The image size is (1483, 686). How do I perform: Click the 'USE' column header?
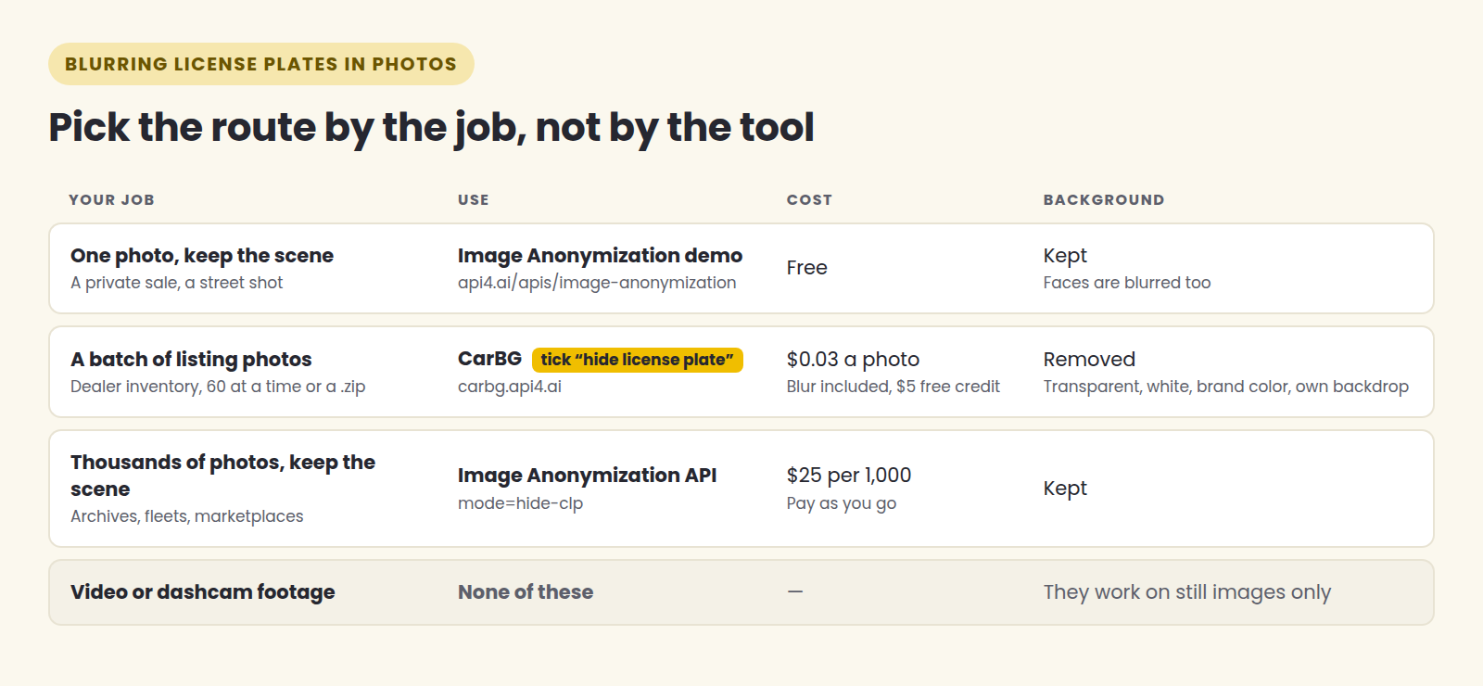pyautogui.click(x=473, y=199)
